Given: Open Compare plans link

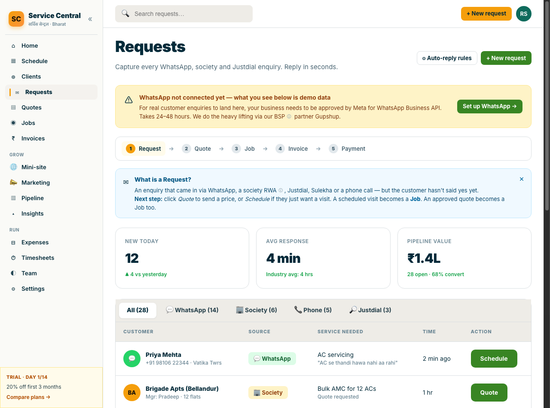Looking at the screenshot, I should click(28, 397).
